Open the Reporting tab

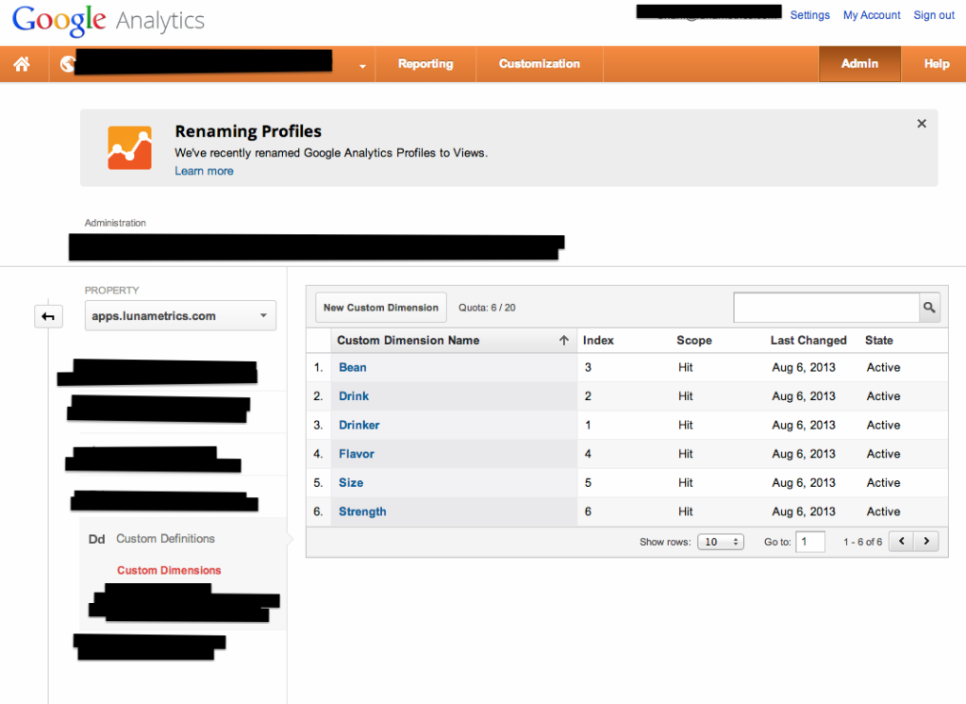(425, 63)
